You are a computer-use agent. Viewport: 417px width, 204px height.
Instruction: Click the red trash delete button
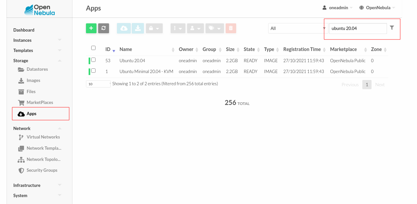(x=231, y=28)
